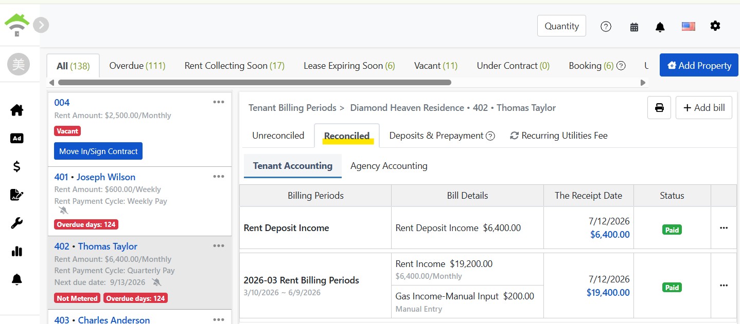Click Paid status on 2026-03 billing row

pyautogui.click(x=672, y=288)
